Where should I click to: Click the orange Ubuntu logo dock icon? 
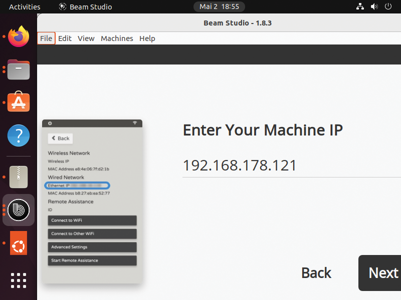(x=19, y=243)
